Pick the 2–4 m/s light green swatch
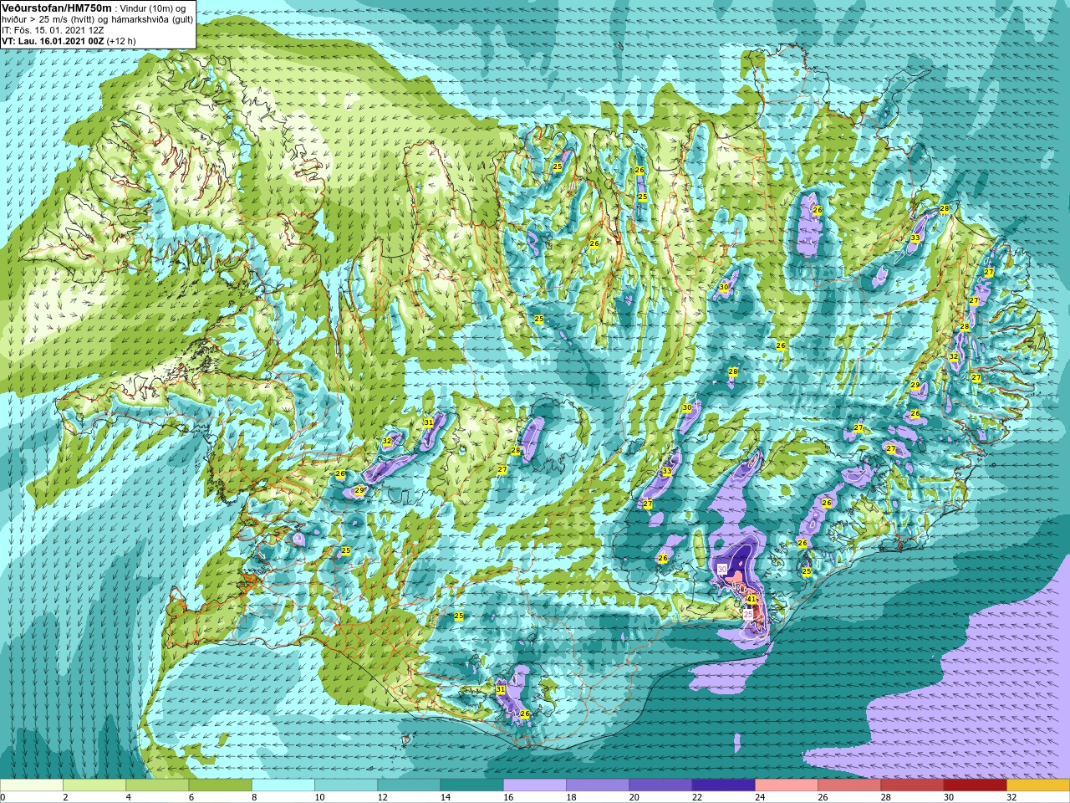This screenshot has height=803, width=1070. pos(94,785)
